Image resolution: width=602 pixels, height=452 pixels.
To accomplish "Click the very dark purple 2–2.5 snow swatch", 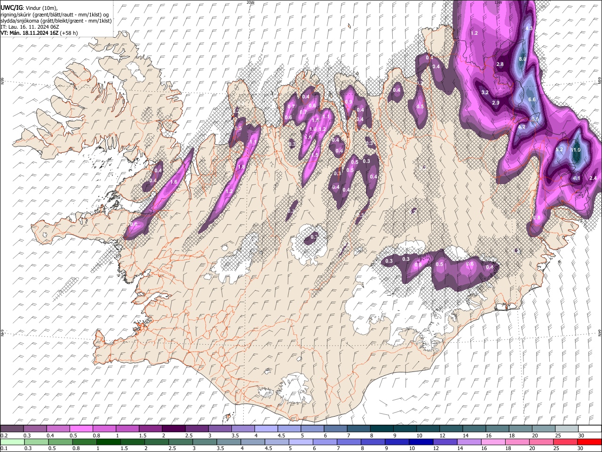I will [x=173, y=428].
